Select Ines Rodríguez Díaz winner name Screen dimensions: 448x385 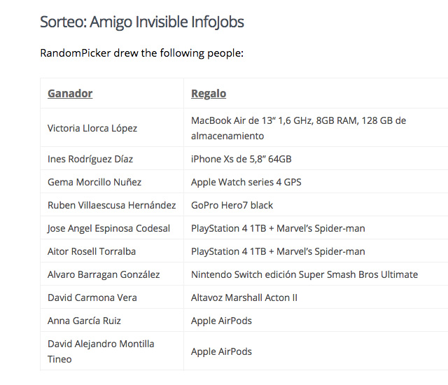point(90,159)
